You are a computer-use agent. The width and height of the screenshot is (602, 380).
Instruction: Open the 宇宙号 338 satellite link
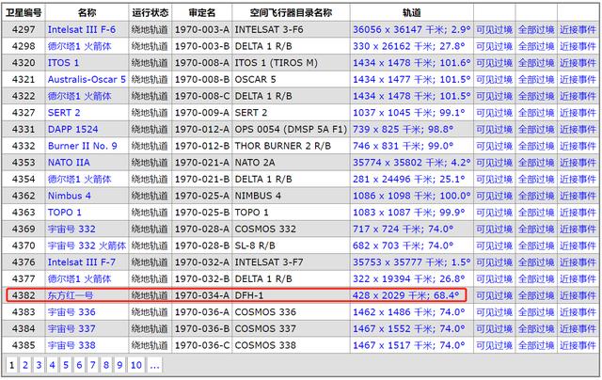pyautogui.click(x=72, y=345)
